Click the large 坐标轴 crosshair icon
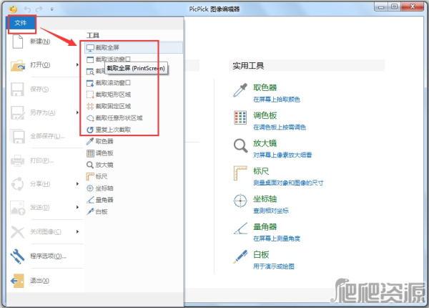 click(240, 201)
